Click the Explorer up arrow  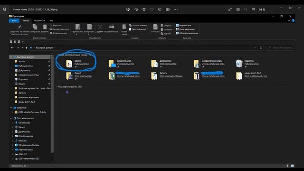(x=27, y=47)
